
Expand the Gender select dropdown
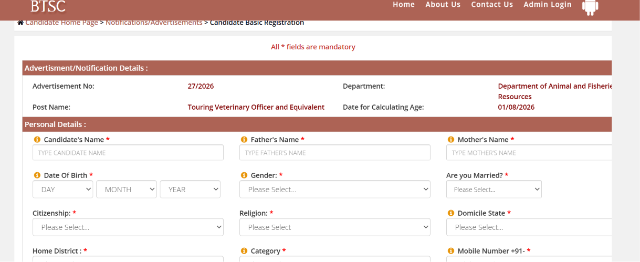pyautogui.click(x=335, y=190)
